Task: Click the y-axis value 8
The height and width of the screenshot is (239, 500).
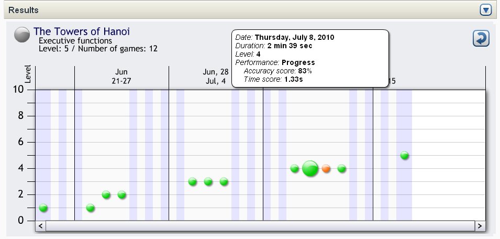Action: tap(21, 116)
